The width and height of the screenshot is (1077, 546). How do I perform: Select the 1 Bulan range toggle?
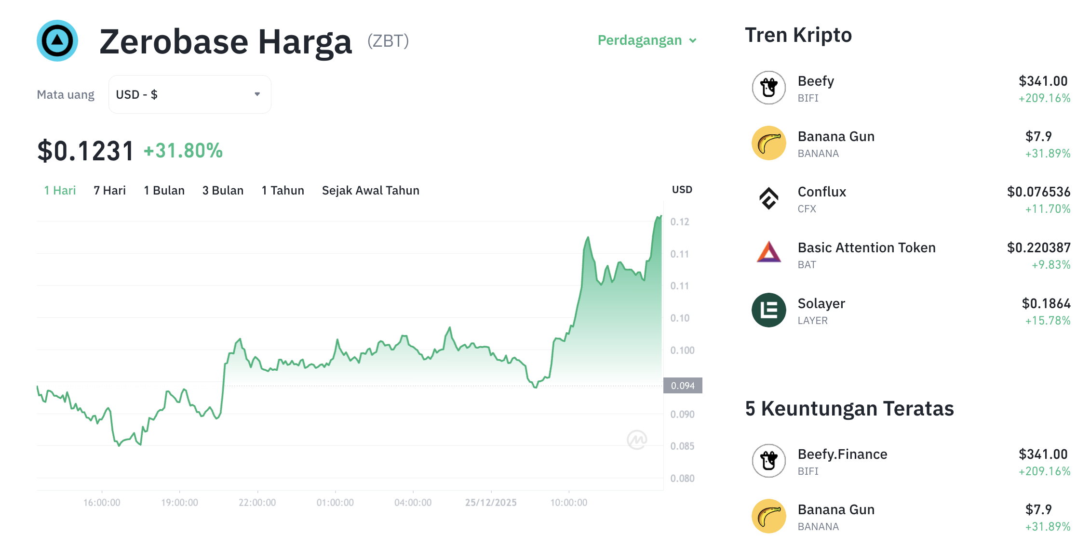coord(164,190)
